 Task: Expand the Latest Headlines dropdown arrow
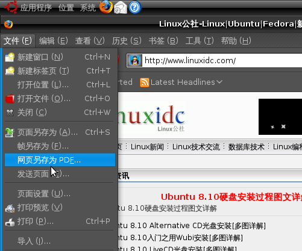219,82
